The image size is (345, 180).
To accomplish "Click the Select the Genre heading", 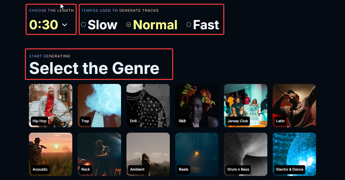I will (94, 68).
